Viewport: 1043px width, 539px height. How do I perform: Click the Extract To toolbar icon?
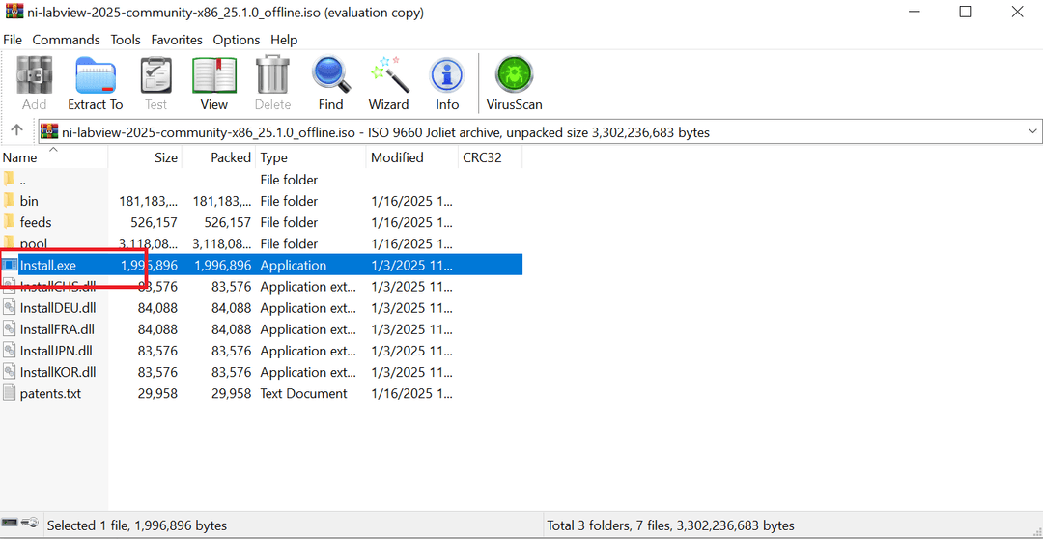click(x=95, y=83)
